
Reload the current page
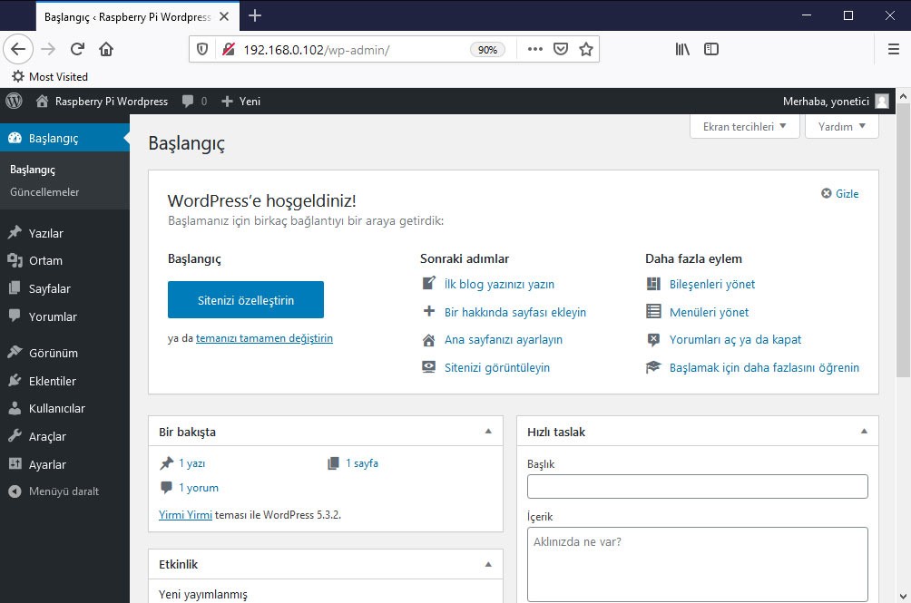click(x=77, y=49)
